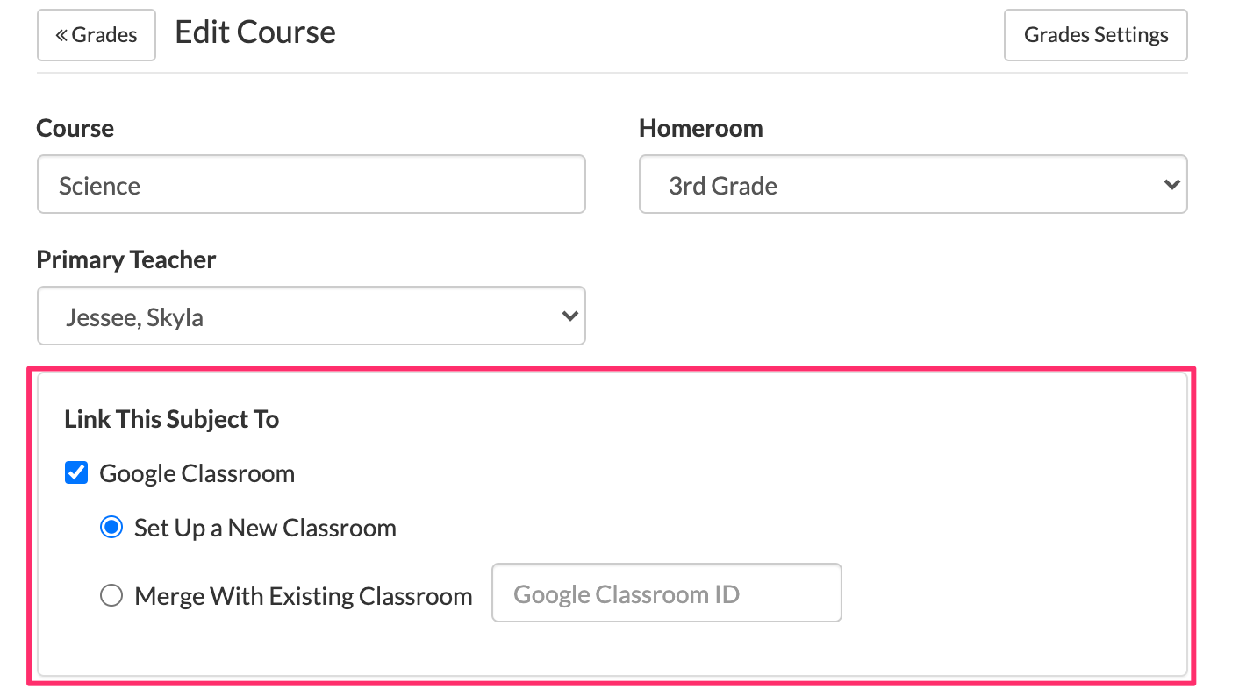The width and height of the screenshot is (1239, 689).
Task: Click the Set Up a New Classroom label text
Action: (x=265, y=529)
